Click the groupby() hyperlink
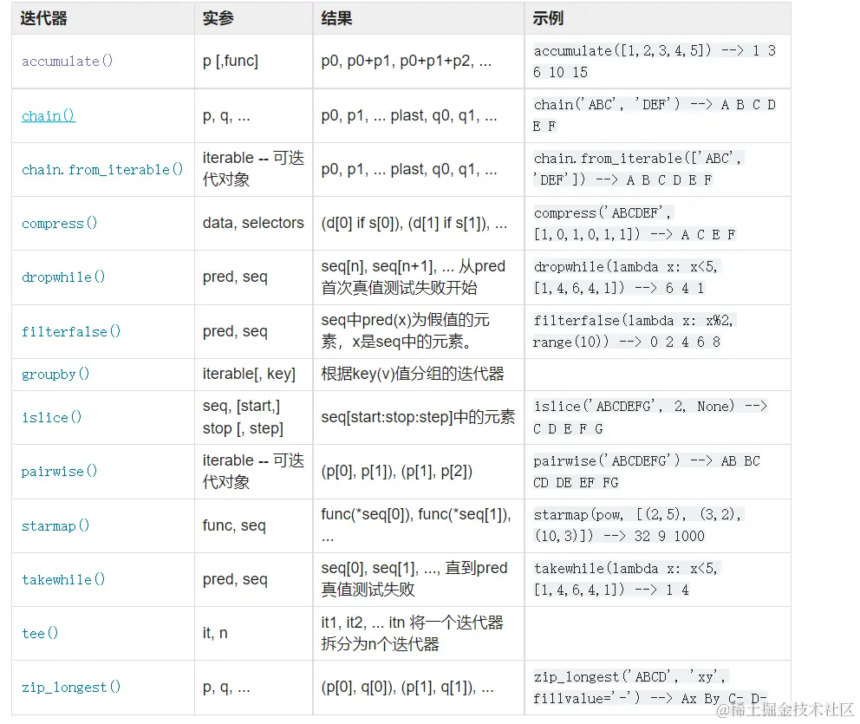This screenshot has width=860, height=724. [55, 375]
